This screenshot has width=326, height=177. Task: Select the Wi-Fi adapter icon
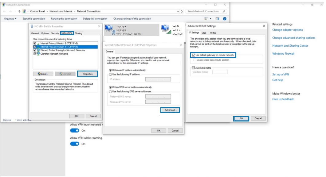coord(166,29)
